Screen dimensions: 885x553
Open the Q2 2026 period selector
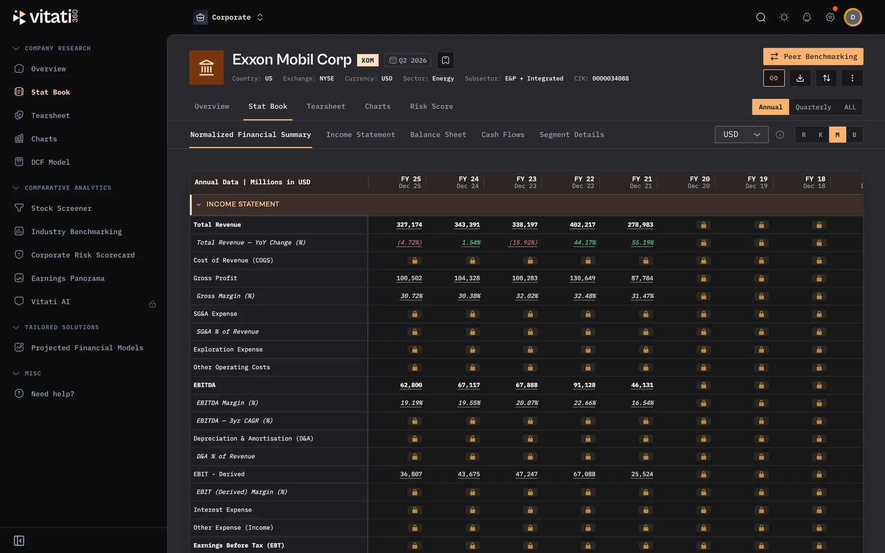point(408,60)
